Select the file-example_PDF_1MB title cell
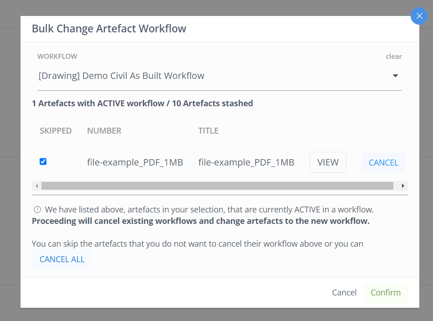 point(246,162)
